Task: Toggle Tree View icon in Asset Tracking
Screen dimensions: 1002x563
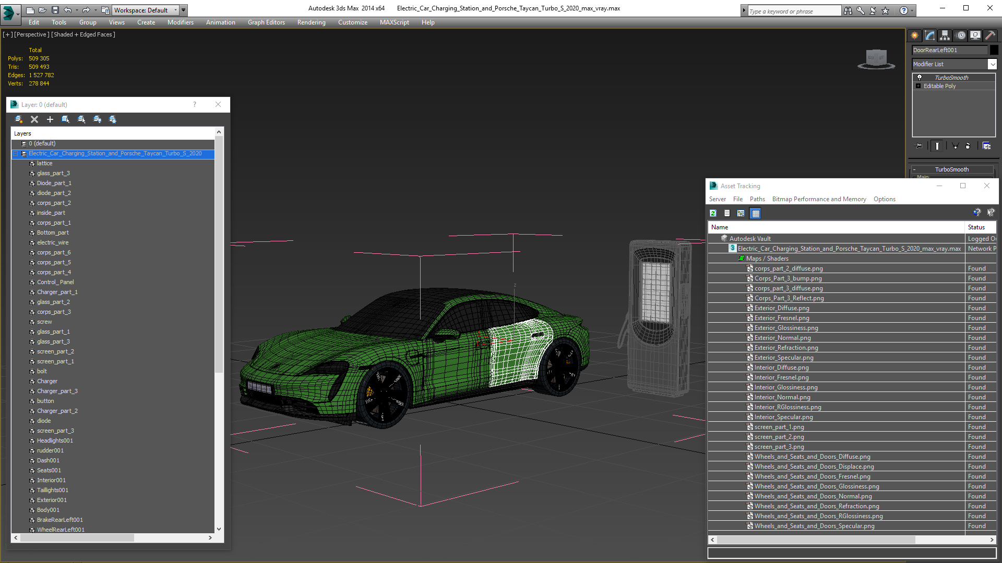Action: 741,213
